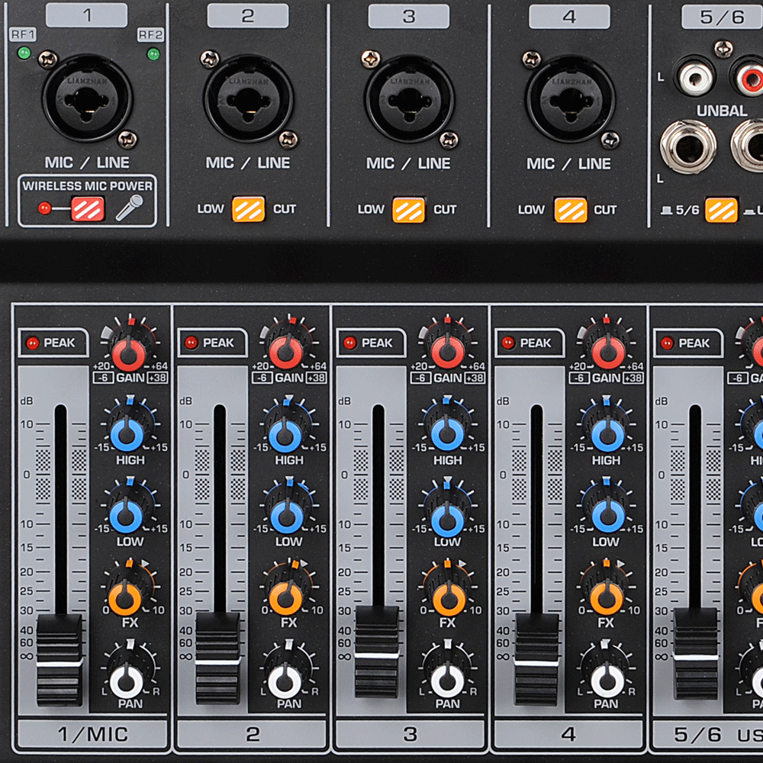763x763 pixels.
Task: Click the orange FX send knob on channel 1/MIC
Action: 126,597
